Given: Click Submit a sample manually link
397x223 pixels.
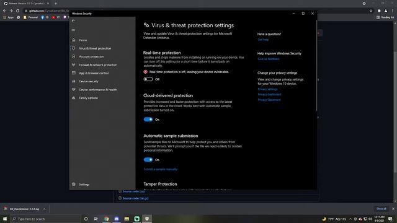Looking at the screenshot, I should [x=160, y=169].
